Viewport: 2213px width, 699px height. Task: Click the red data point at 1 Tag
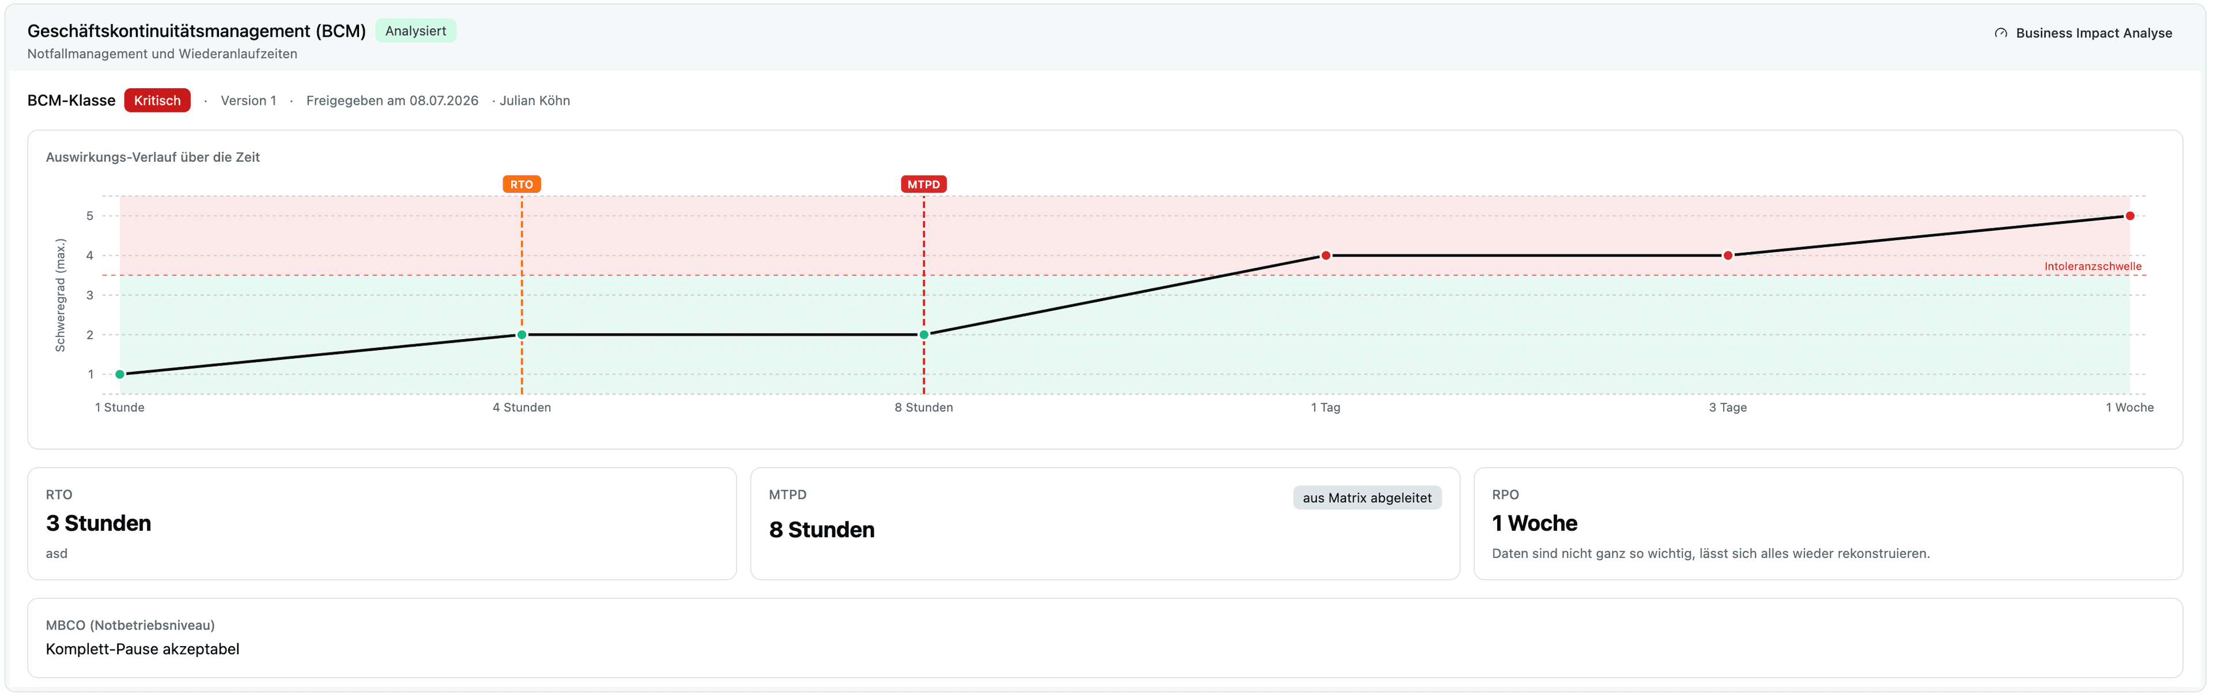(1325, 255)
